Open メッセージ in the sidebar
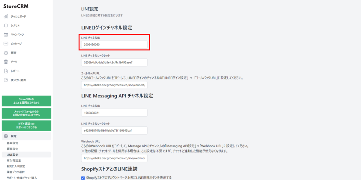The height and width of the screenshot is (180, 361). pos(16,43)
